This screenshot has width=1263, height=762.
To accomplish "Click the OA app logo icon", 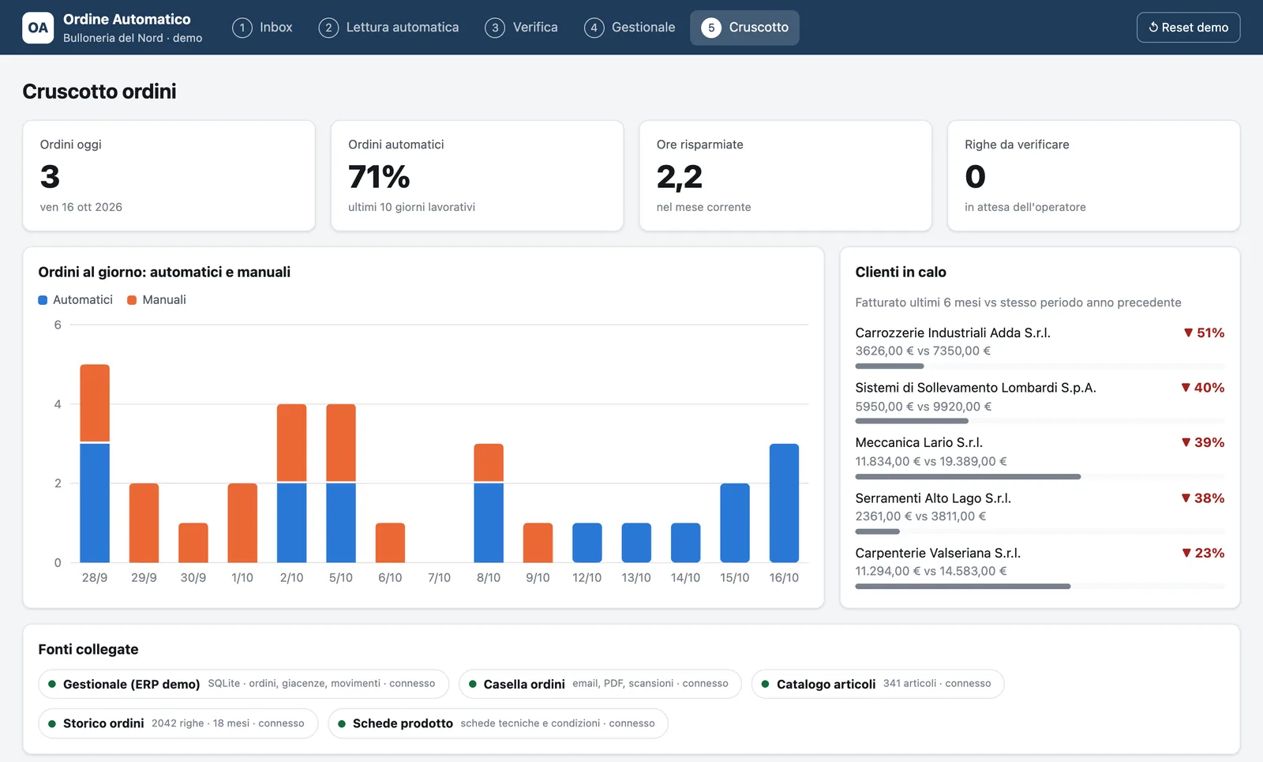I will (x=38, y=28).
